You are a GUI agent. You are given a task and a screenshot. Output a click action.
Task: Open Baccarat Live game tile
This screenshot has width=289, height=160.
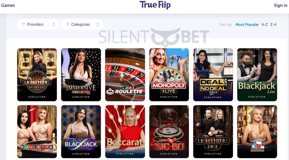[125, 132]
